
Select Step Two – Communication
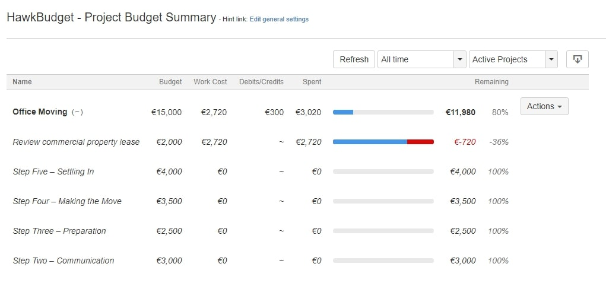coord(64,261)
